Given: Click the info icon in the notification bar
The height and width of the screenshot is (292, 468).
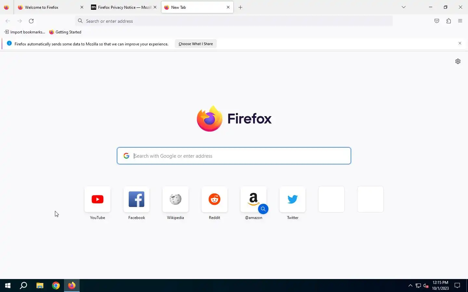Looking at the screenshot, I should pos(9,43).
